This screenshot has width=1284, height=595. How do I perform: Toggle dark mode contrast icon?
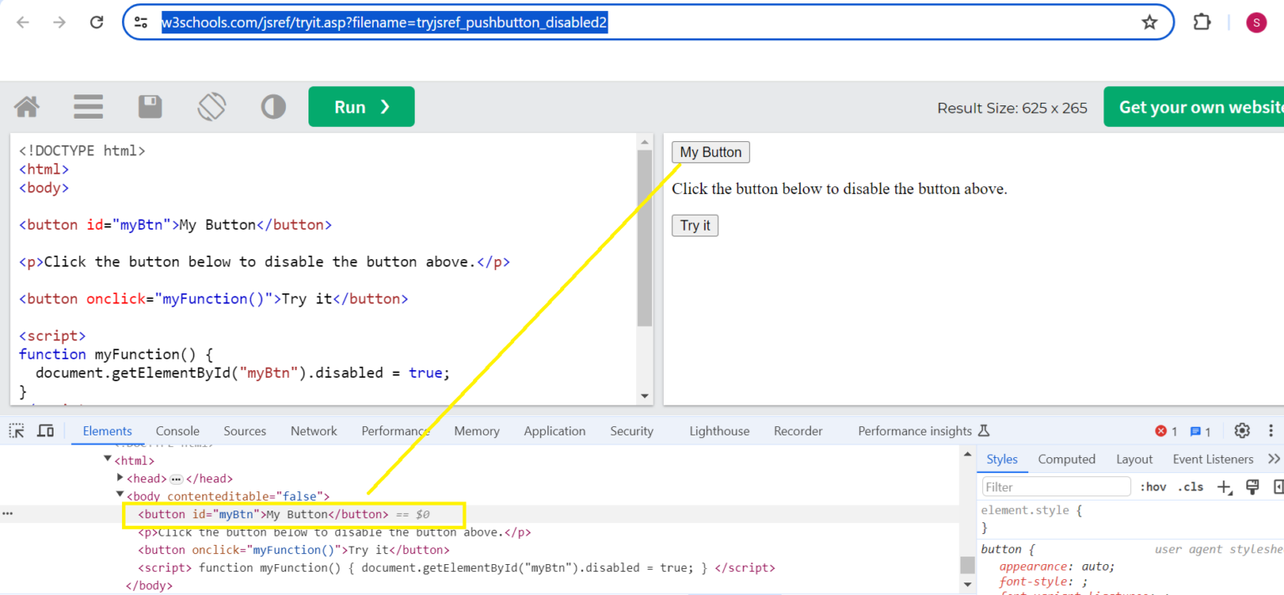click(x=273, y=107)
